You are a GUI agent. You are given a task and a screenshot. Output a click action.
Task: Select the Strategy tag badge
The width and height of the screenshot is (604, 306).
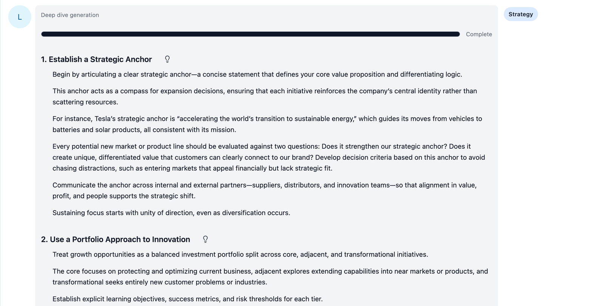click(521, 14)
